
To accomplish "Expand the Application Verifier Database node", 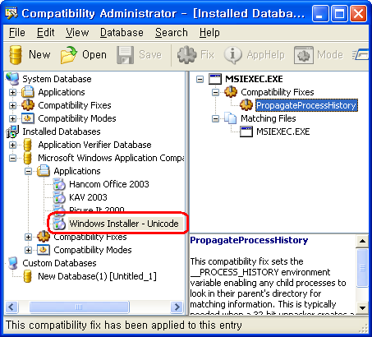I will coord(12,145).
